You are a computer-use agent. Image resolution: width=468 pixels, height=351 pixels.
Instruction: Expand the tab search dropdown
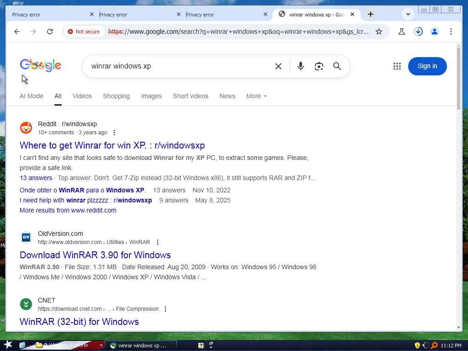(x=408, y=14)
